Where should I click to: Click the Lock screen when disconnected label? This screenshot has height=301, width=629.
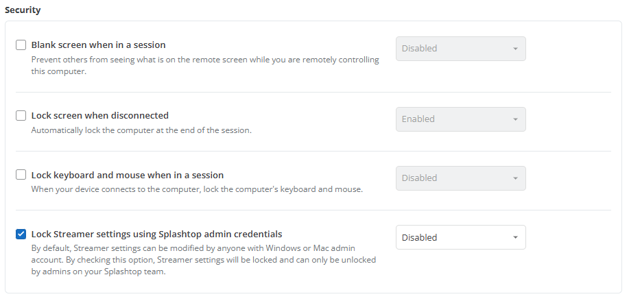(100, 115)
